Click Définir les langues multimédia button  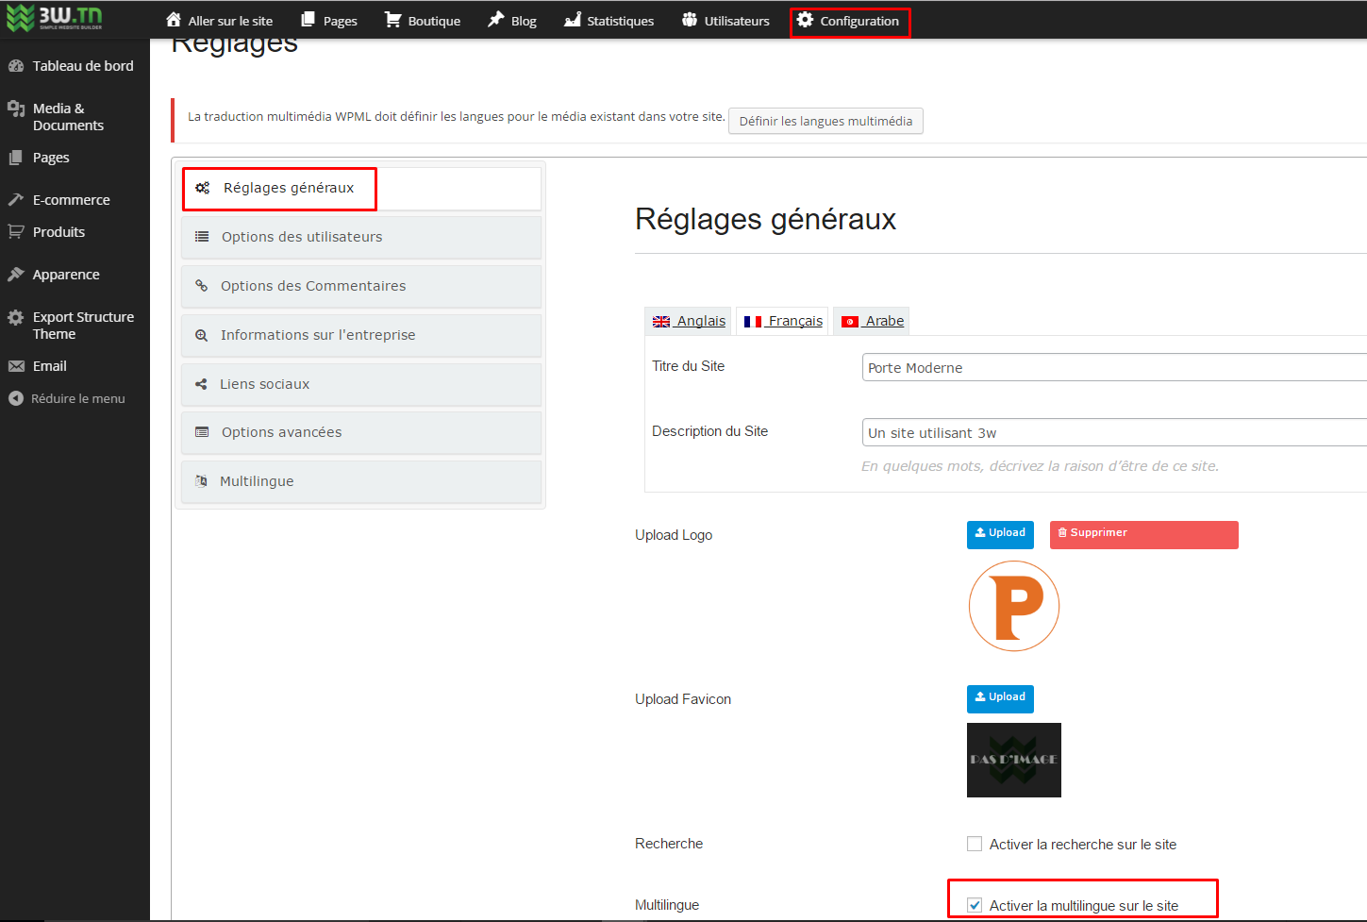[825, 121]
